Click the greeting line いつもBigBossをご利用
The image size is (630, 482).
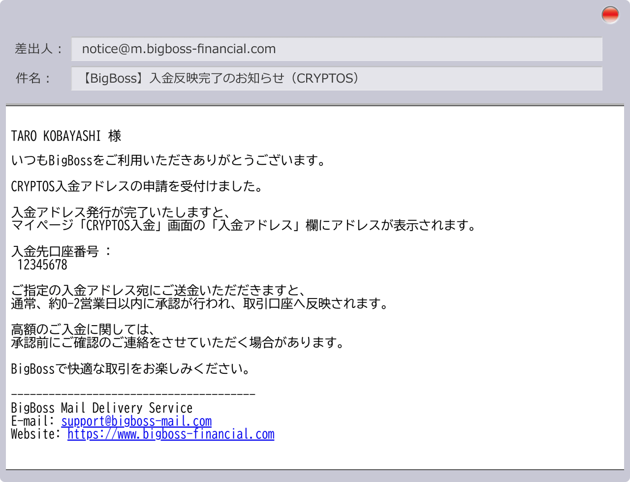[x=168, y=161]
